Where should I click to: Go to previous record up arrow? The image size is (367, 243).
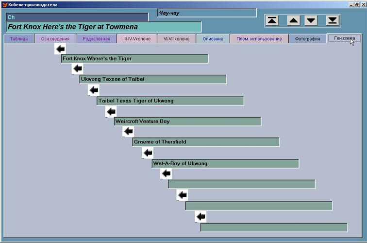point(294,20)
